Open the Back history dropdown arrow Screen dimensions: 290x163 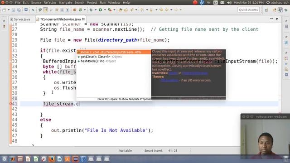tap(171, 10)
